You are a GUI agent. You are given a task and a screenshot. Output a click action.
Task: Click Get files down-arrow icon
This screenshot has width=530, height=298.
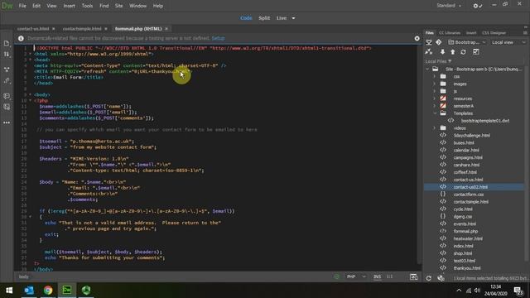tap(442, 52)
